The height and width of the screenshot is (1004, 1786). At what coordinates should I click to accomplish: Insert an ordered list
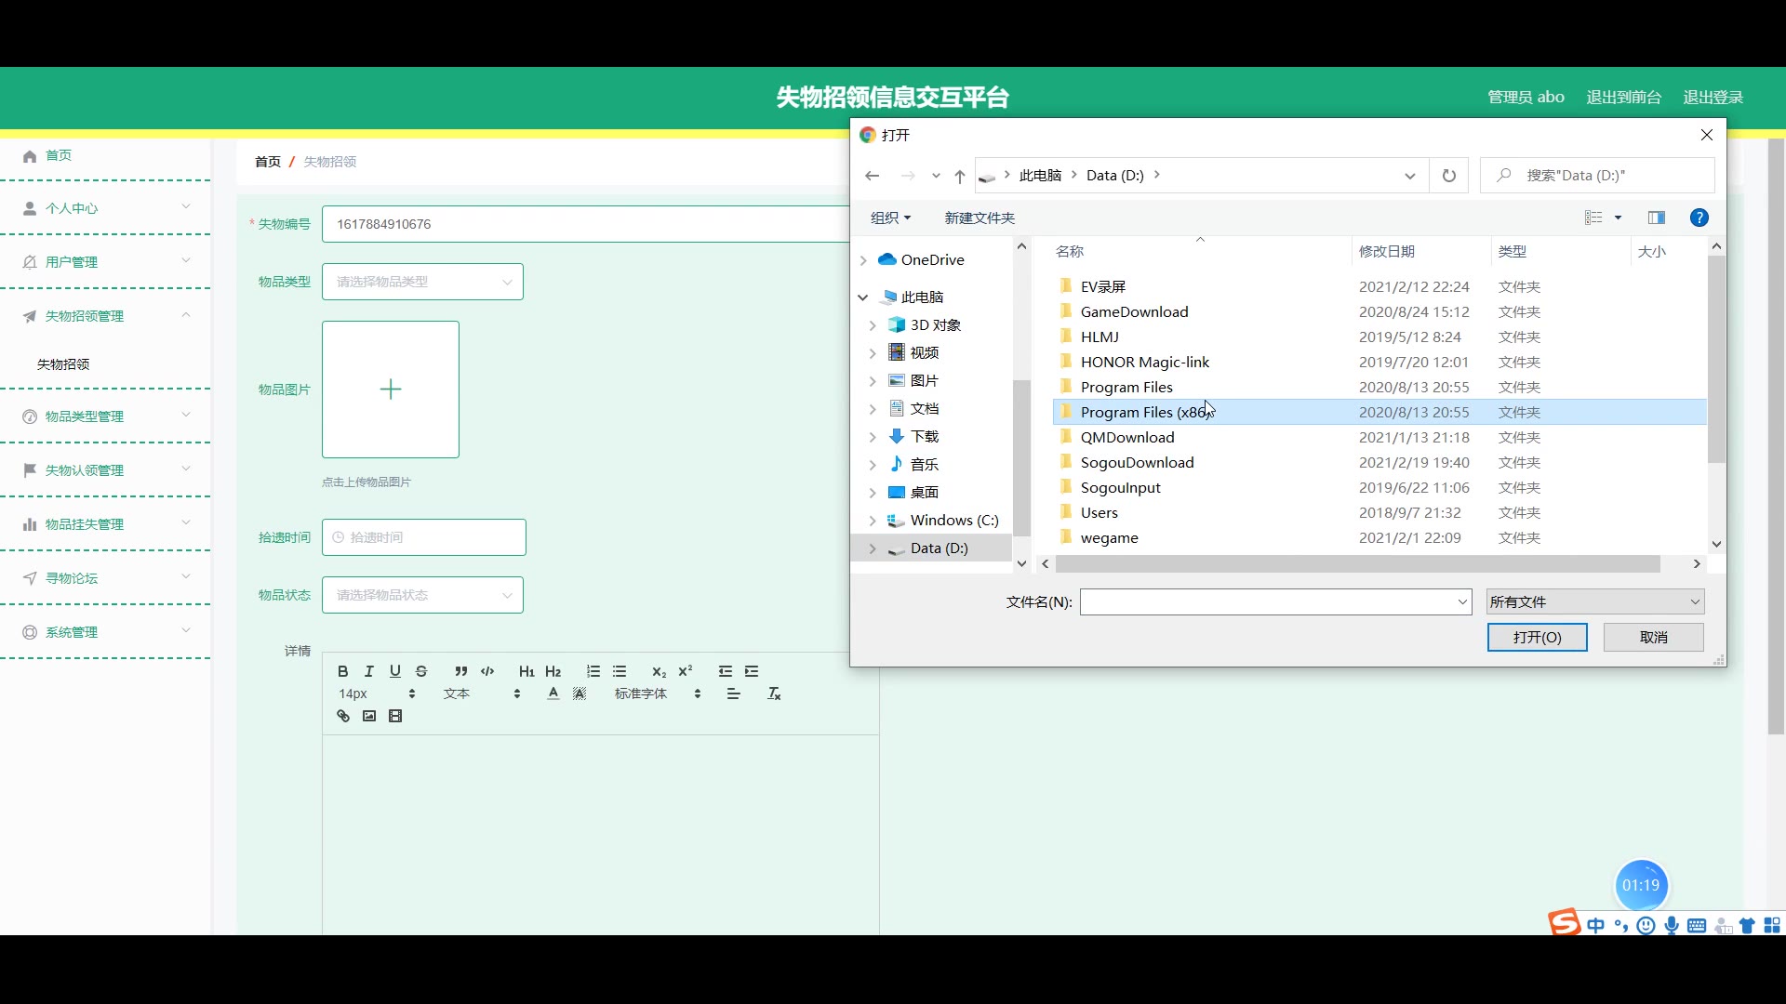(x=593, y=671)
